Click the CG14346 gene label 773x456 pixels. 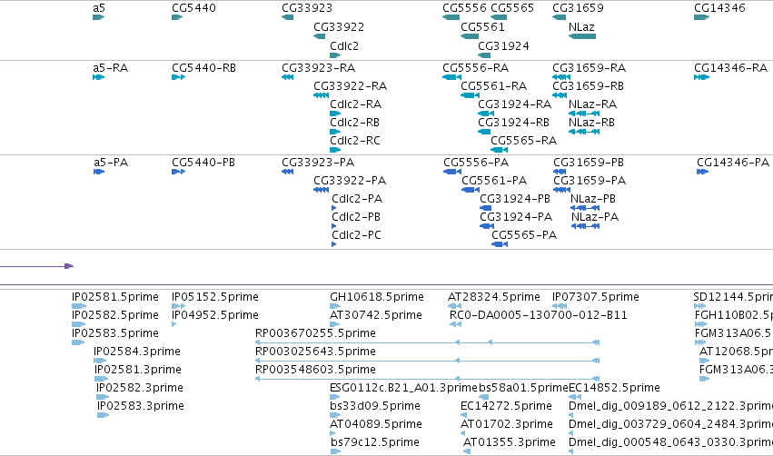719,8
